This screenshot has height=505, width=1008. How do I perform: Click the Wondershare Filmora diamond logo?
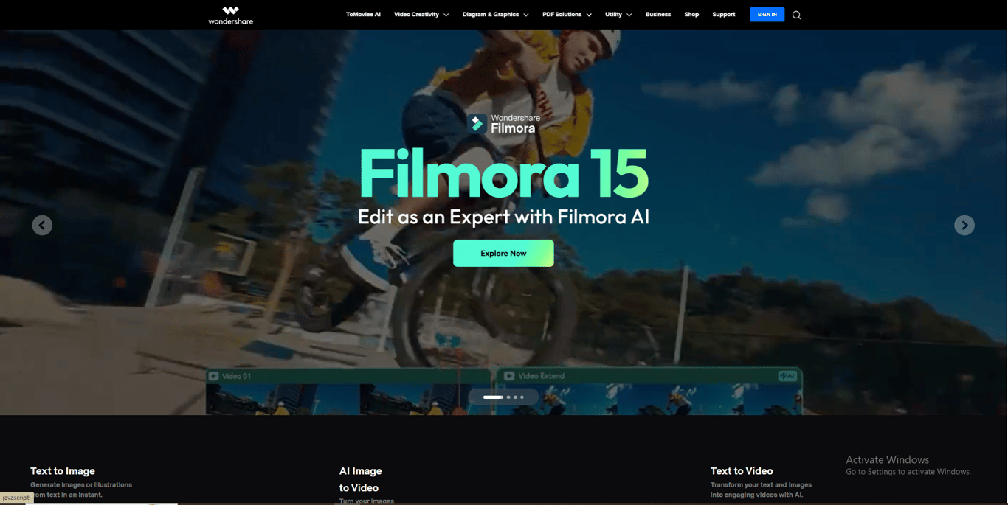click(477, 122)
